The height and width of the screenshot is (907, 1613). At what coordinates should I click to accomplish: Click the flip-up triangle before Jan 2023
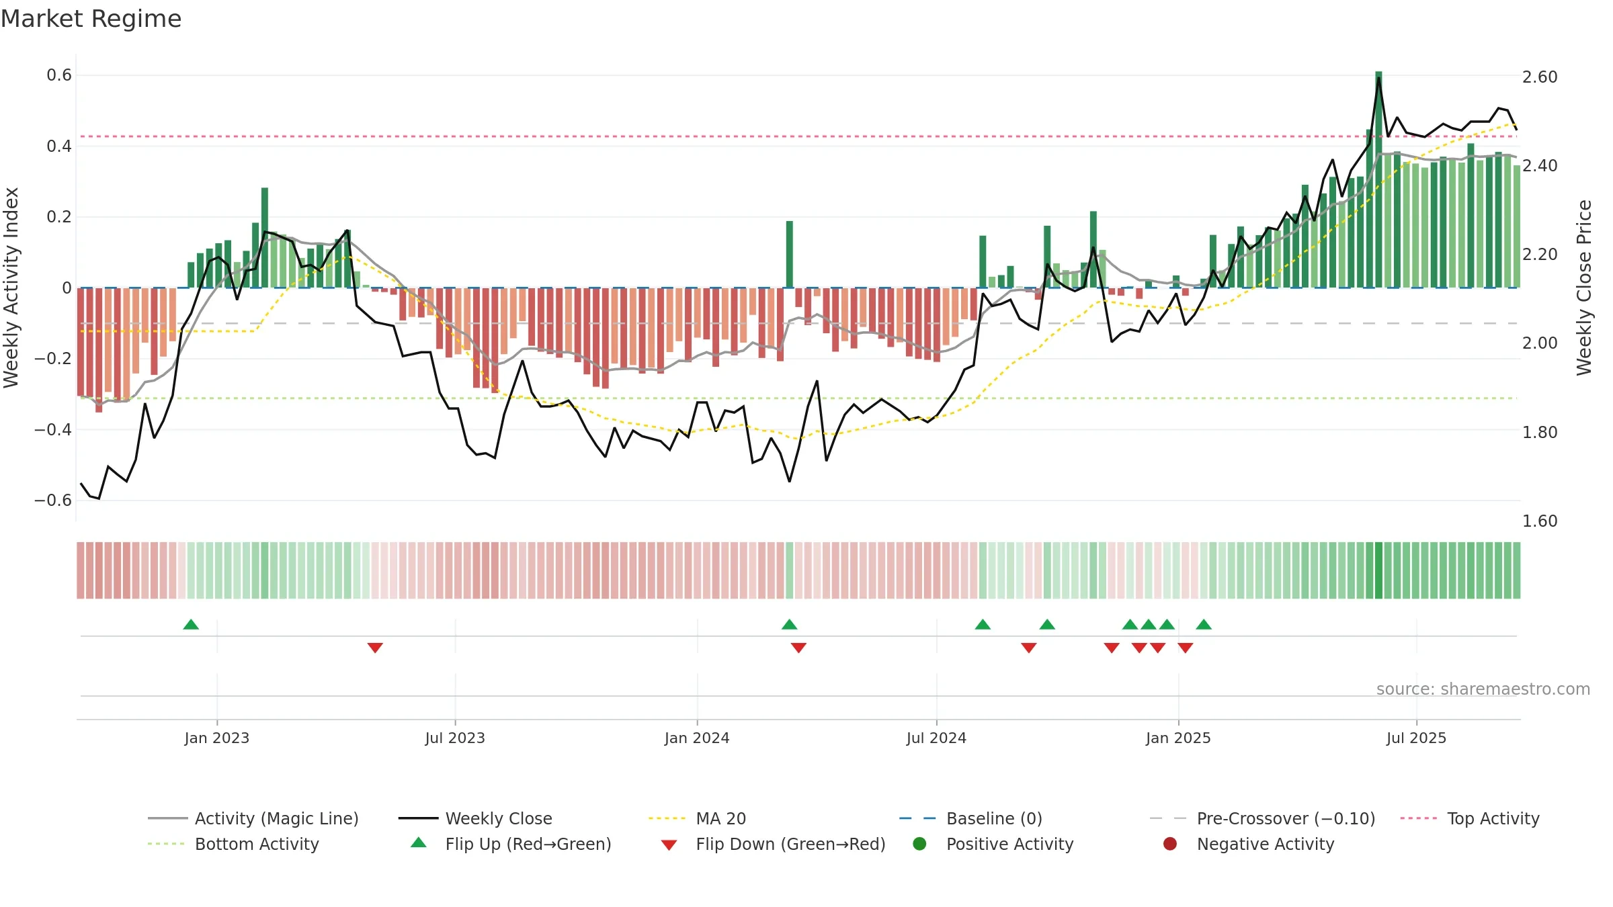(x=191, y=625)
